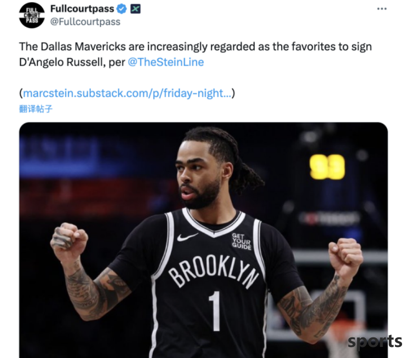410x358 pixels.
Task: Click the D'Angelo Russell name in tweet
Action: [x=61, y=62]
